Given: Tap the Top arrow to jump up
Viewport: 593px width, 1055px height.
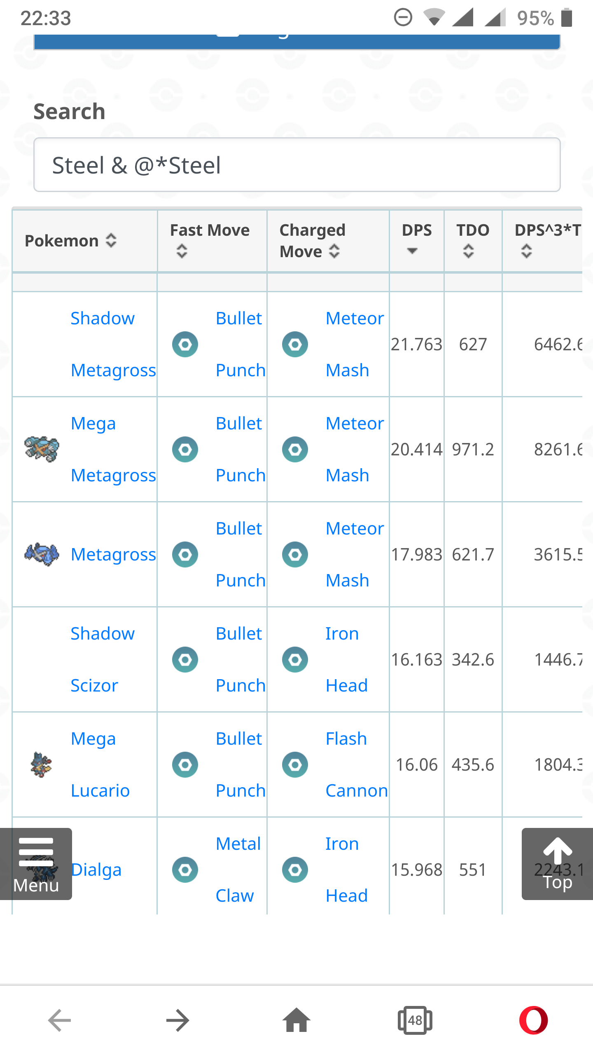Looking at the screenshot, I should click(x=557, y=864).
